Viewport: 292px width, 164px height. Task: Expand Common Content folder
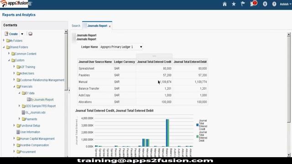point(9,53)
